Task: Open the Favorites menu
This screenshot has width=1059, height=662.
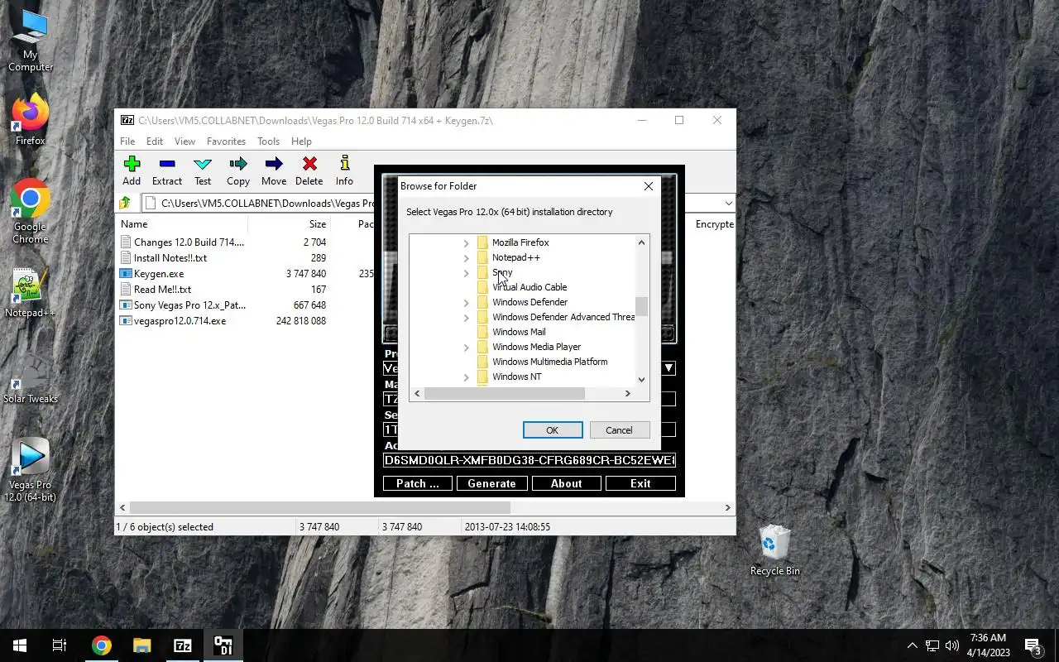Action: pyautogui.click(x=226, y=142)
